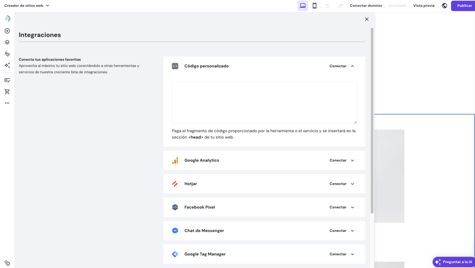Open the more options sidebar icon
This screenshot has height=268, width=475.
[x=7, y=103]
